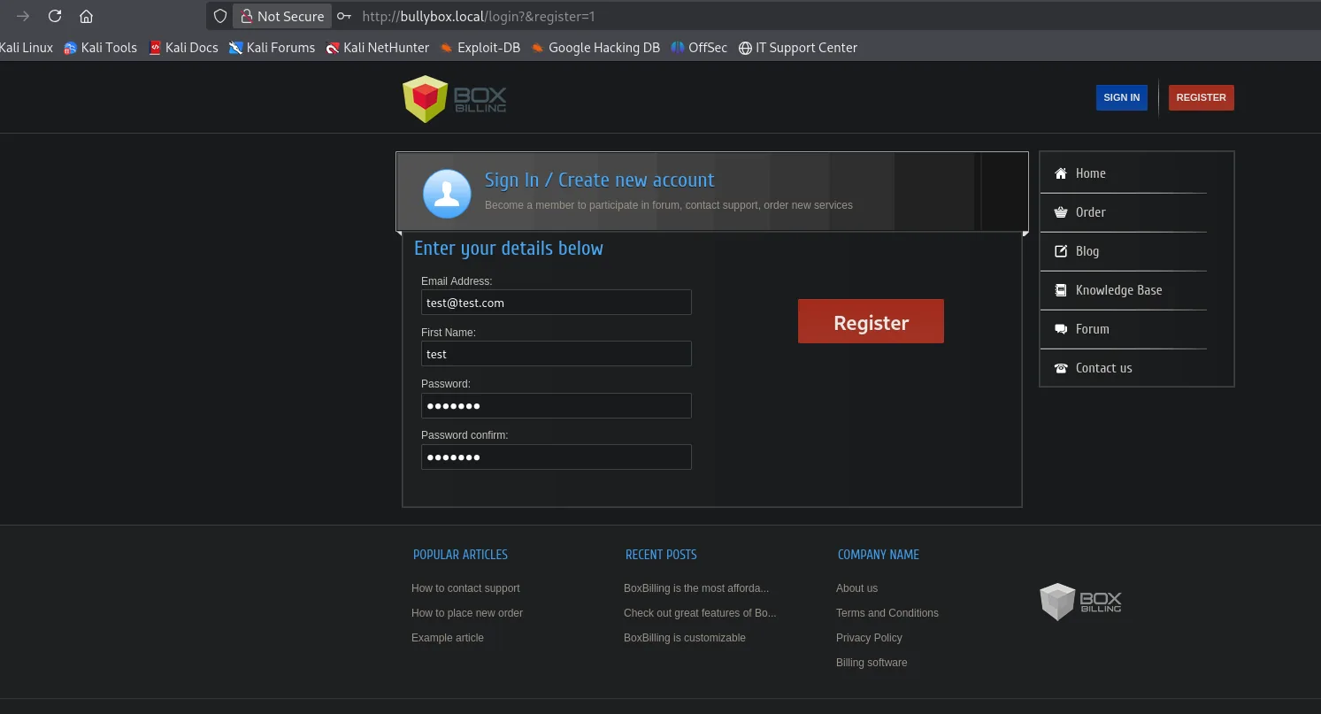1321x714 pixels.
Task: Click the key saved-logins icon in address bar
Action: point(344,16)
